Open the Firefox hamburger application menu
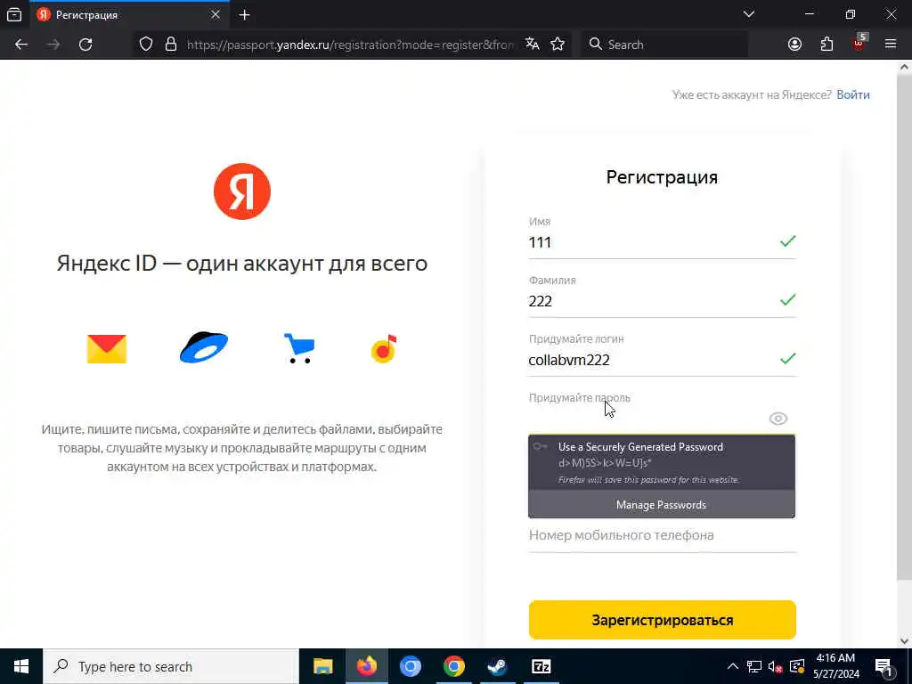 tap(891, 45)
